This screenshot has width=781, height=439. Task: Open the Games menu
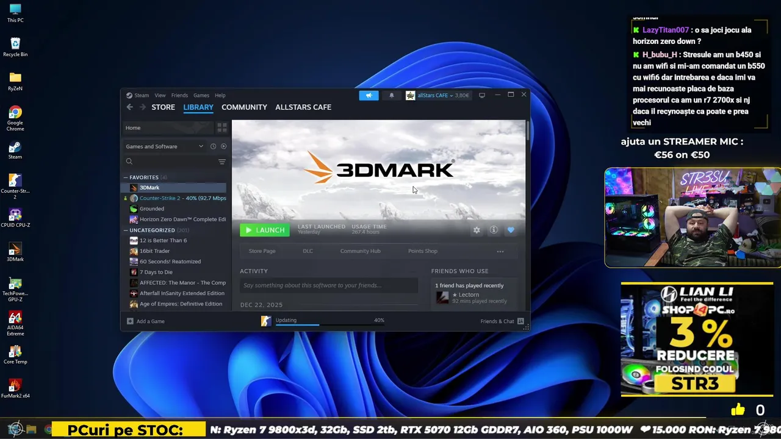(201, 95)
